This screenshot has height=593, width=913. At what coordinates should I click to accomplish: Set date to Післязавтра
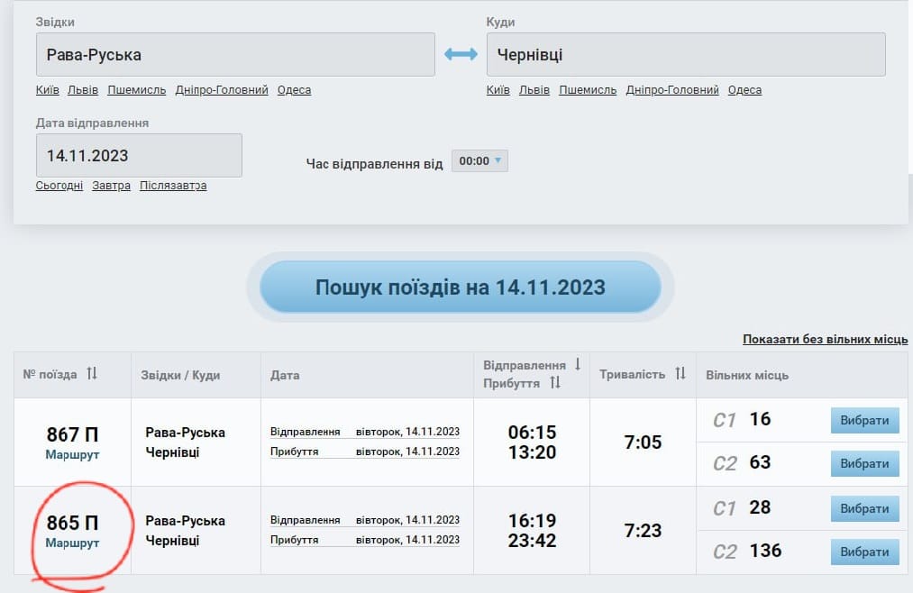click(173, 185)
